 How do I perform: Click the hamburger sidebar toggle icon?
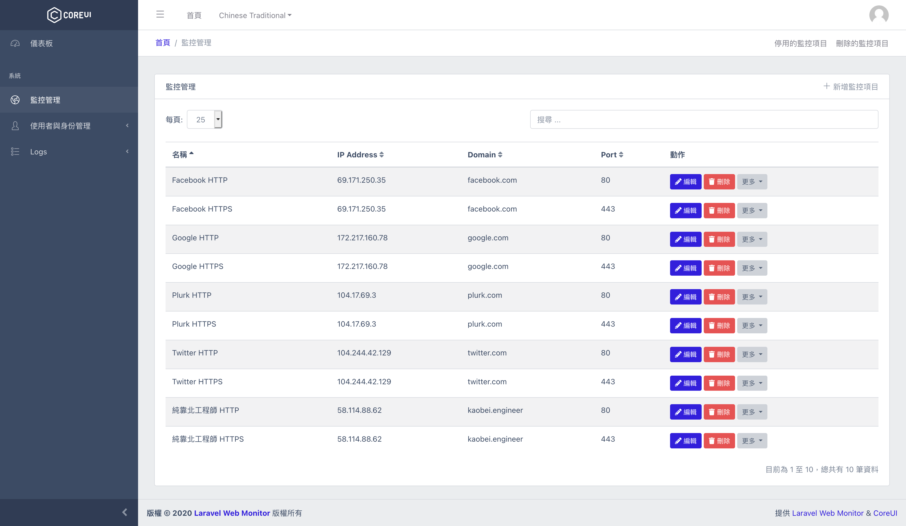[x=160, y=14]
